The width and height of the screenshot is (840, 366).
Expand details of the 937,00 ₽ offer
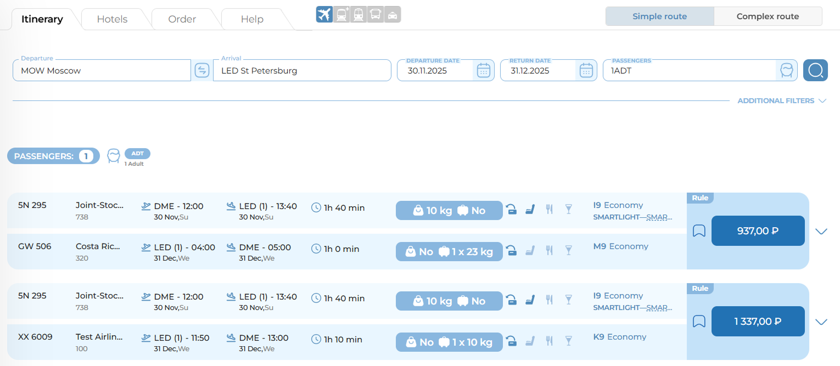click(821, 231)
